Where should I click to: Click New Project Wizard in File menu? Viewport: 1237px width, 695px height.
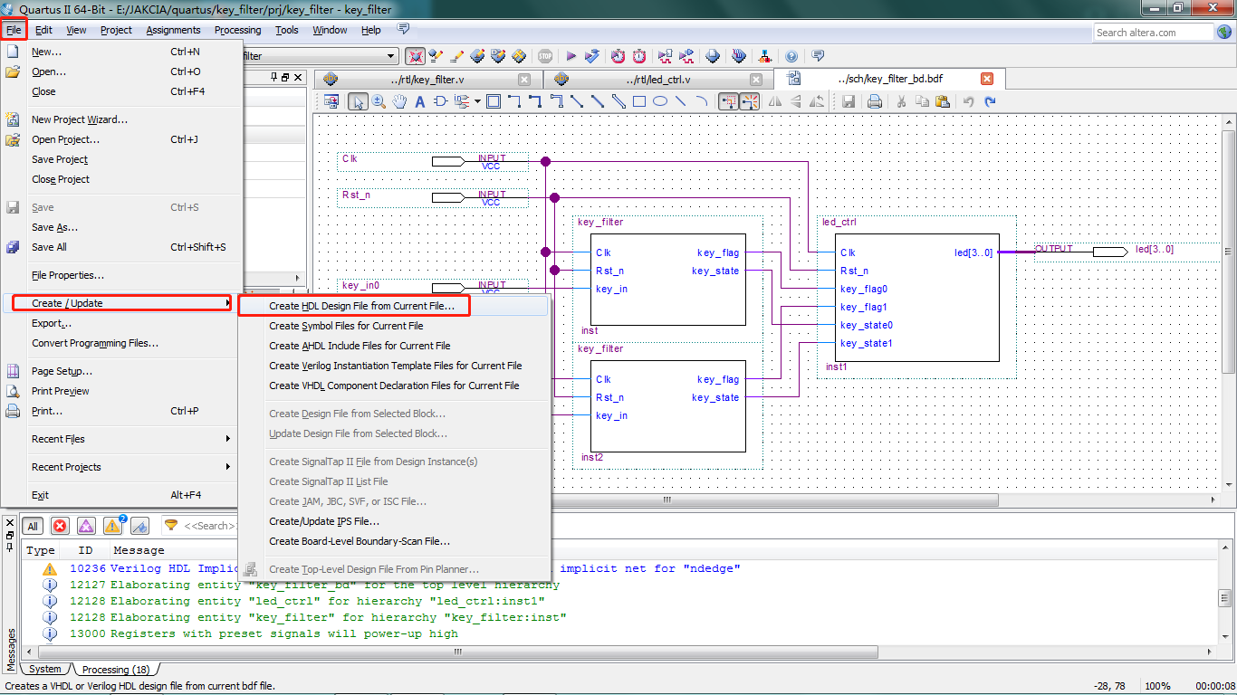point(80,119)
